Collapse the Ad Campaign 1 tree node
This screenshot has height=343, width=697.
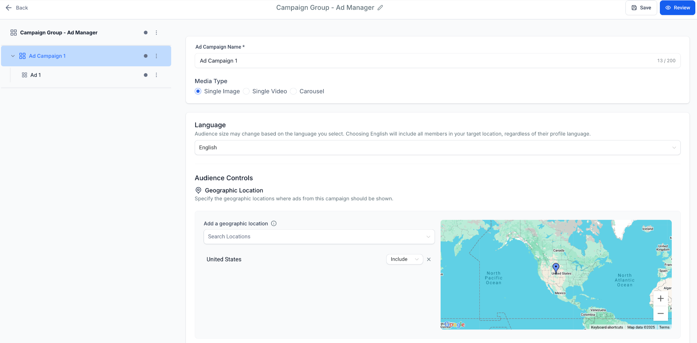coord(13,56)
